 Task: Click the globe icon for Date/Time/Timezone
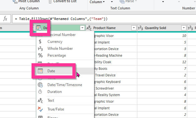coord(40,85)
